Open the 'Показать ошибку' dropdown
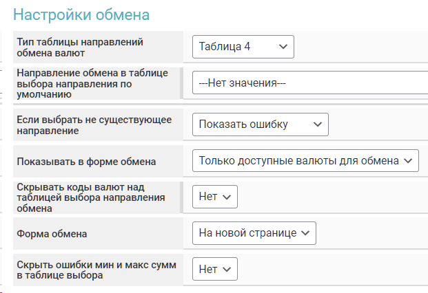Viewport: 428px width, 293px height. point(260,124)
